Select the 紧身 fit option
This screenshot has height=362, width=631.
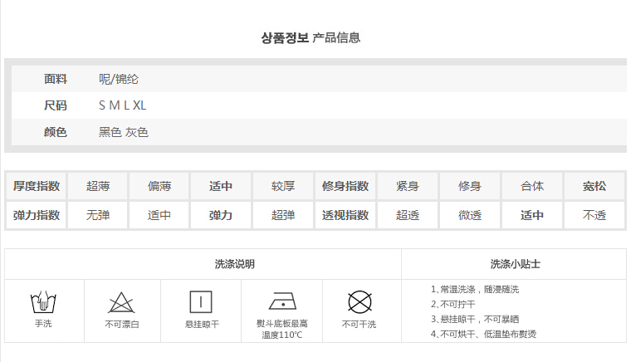(x=408, y=186)
